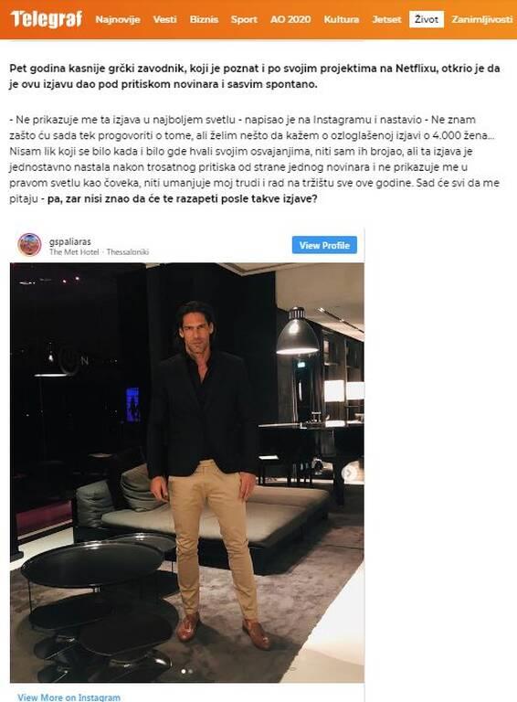Click the View Profile button
This screenshot has height=702, width=517.
pos(324,245)
